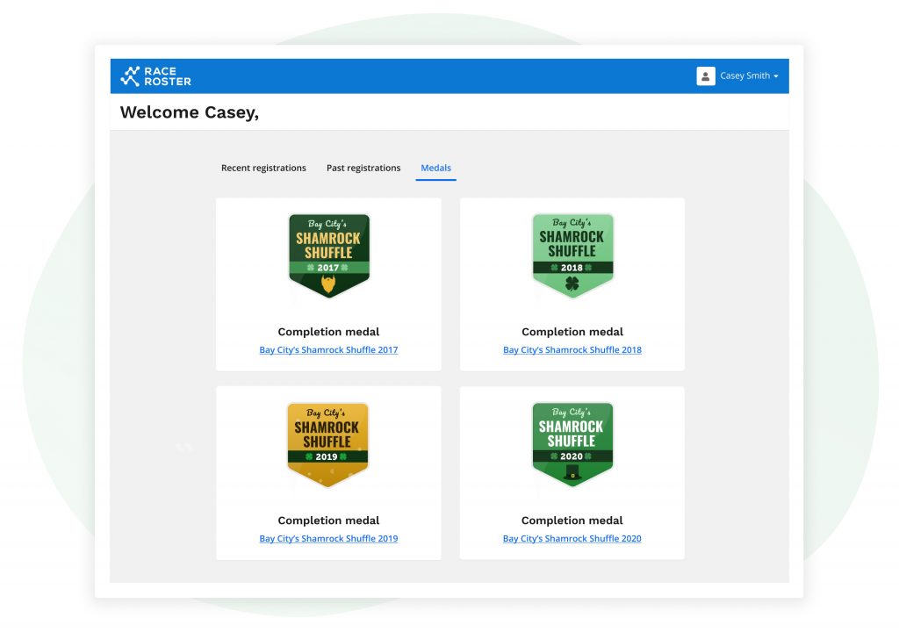The image size is (899, 639).
Task: Click the beard icon on 2017 medal
Action: tap(329, 284)
